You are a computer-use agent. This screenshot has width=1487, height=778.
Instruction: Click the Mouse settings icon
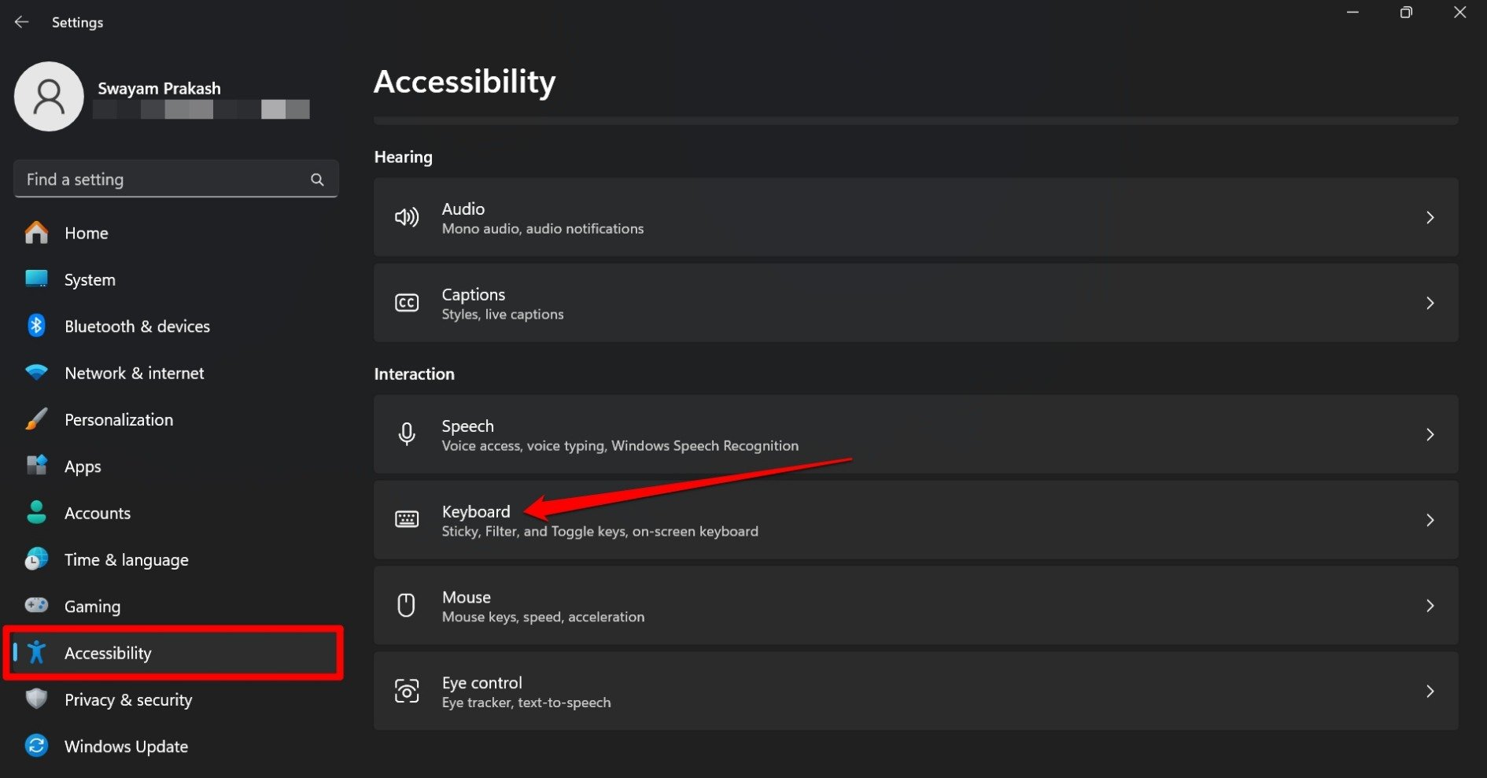[x=407, y=606]
